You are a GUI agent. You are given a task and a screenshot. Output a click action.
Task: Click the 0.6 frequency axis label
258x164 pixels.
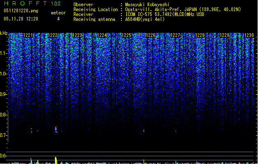(3, 156)
